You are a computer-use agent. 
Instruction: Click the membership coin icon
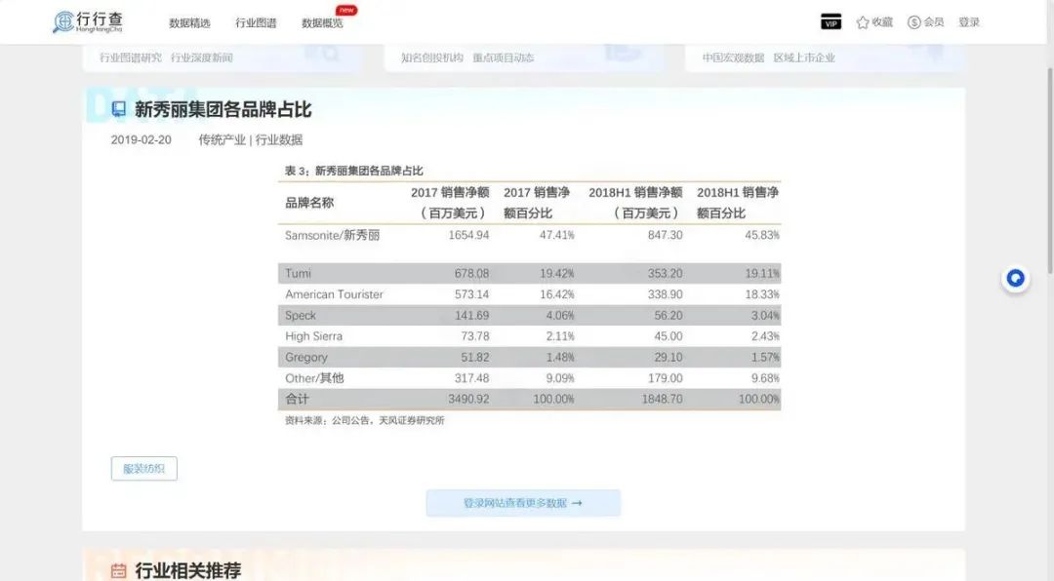pyautogui.click(x=913, y=22)
